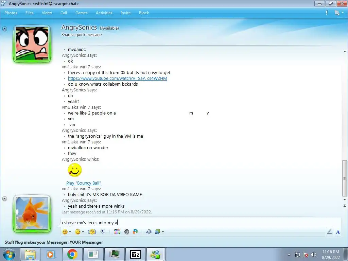Open the Activities menu
Image resolution: width=348 pixels, height=261 pixels.
tap(104, 13)
